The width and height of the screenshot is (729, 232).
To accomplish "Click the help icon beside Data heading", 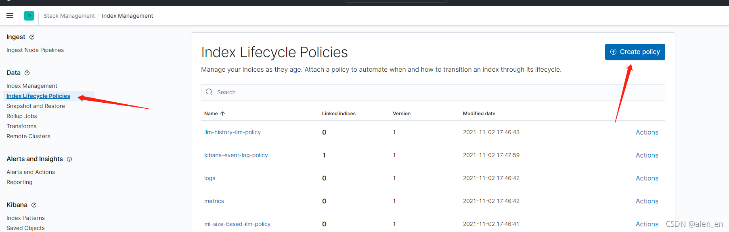I will pos(27,73).
